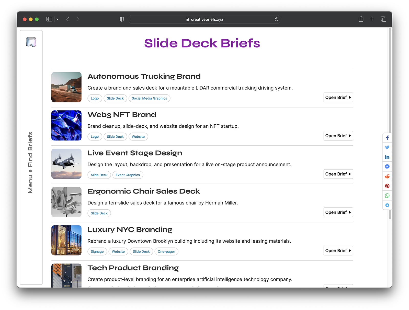Viewport: 409px width, 310px height.
Task: Open the vertical Menu Find Briefs sidebar label
Action: click(30, 162)
